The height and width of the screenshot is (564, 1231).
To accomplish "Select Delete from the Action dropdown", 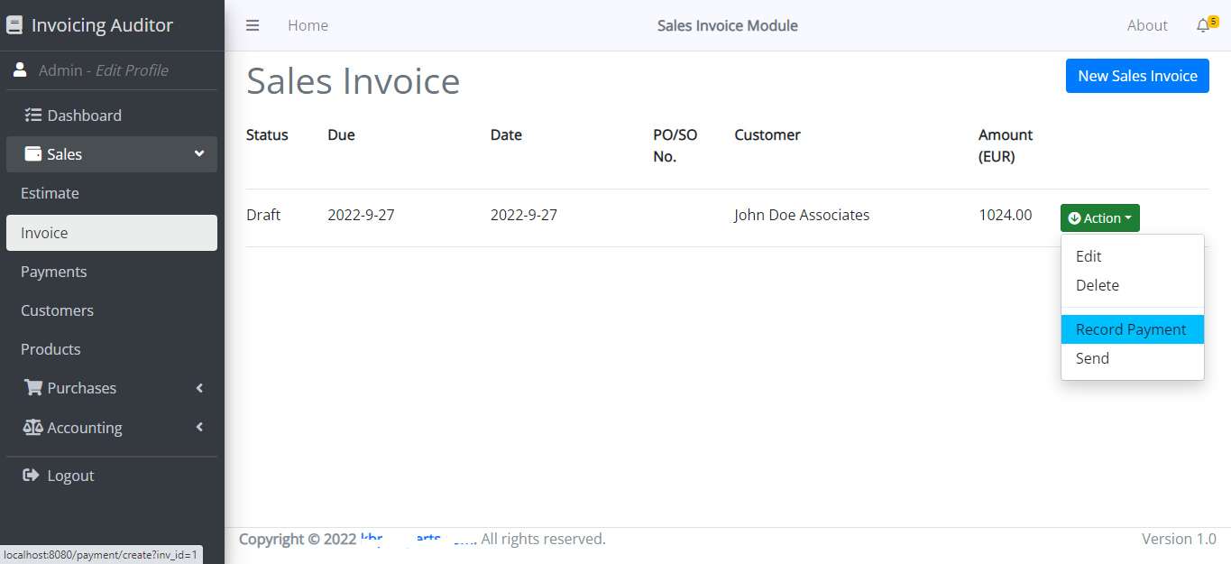I will [1097, 285].
